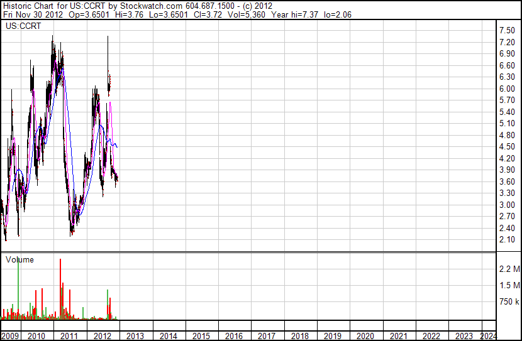522x341 pixels.
Task: Click the Op=3.6501 open value
Action: point(89,14)
